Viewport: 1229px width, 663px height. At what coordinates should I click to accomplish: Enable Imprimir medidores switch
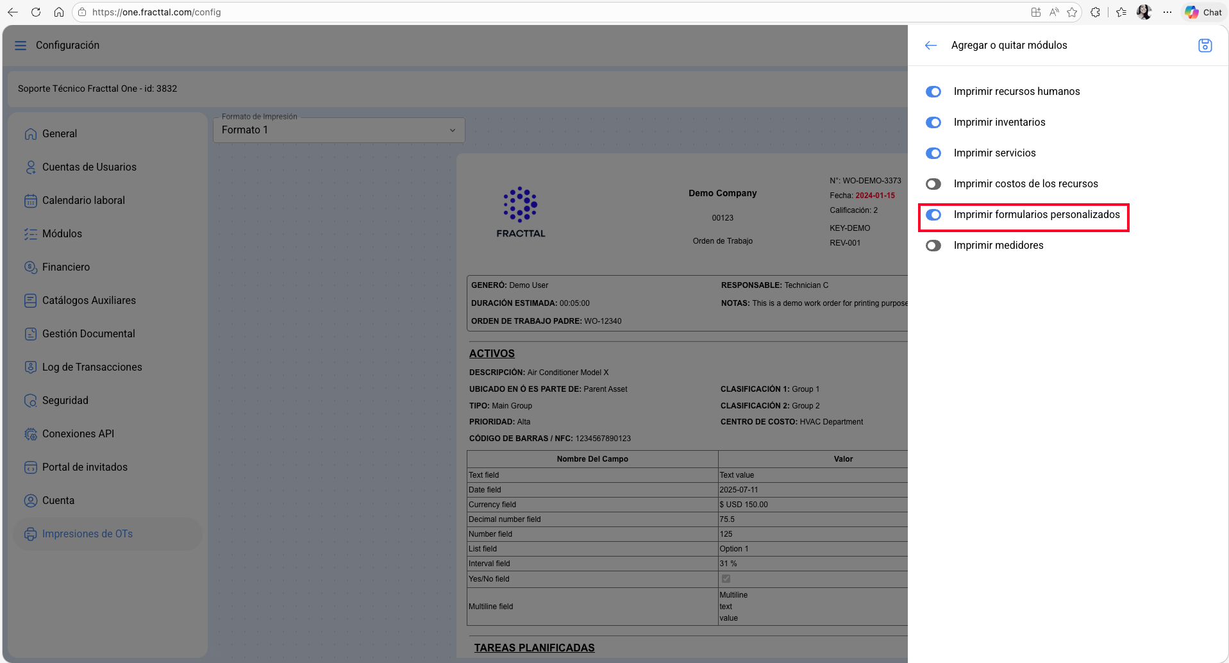pyautogui.click(x=933, y=246)
